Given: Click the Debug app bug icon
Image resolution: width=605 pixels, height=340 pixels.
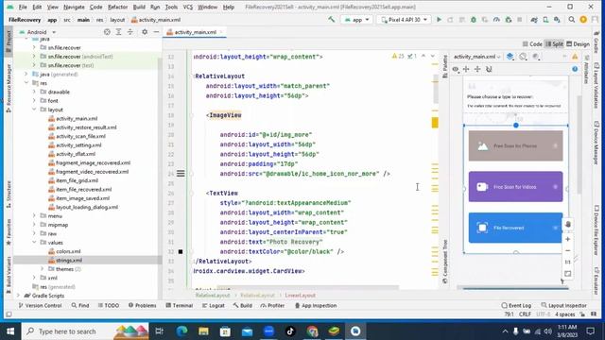Looking at the screenshot, I should [x=473, y=20].
